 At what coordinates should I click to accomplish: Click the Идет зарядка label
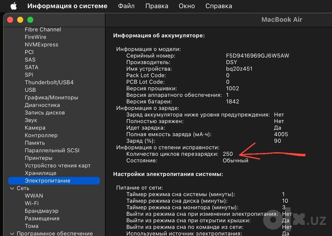point(145,128)
